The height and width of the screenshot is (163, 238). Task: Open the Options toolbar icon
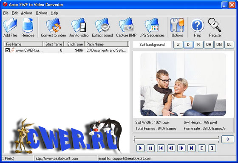[177, 25]
